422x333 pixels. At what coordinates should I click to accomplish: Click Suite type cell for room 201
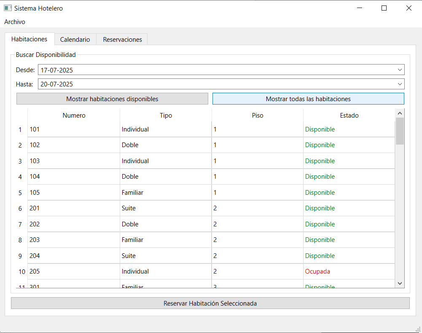[166, 208]
